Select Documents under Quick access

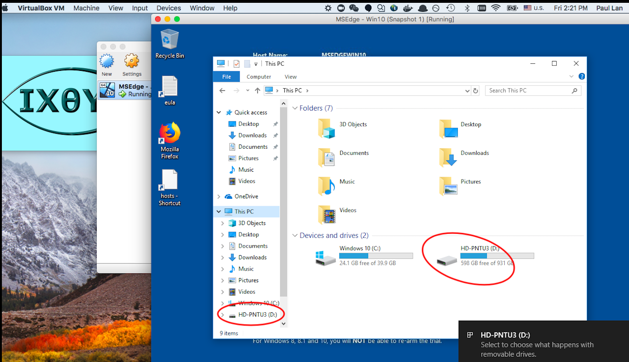pos(253,147)
